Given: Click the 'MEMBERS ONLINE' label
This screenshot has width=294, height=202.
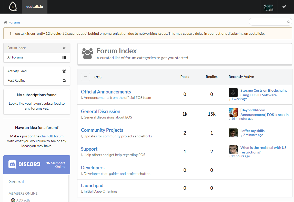Looking at the screenshot, I should point(23,193).
